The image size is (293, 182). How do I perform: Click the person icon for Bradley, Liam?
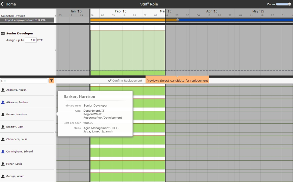[x=3, y=127]
